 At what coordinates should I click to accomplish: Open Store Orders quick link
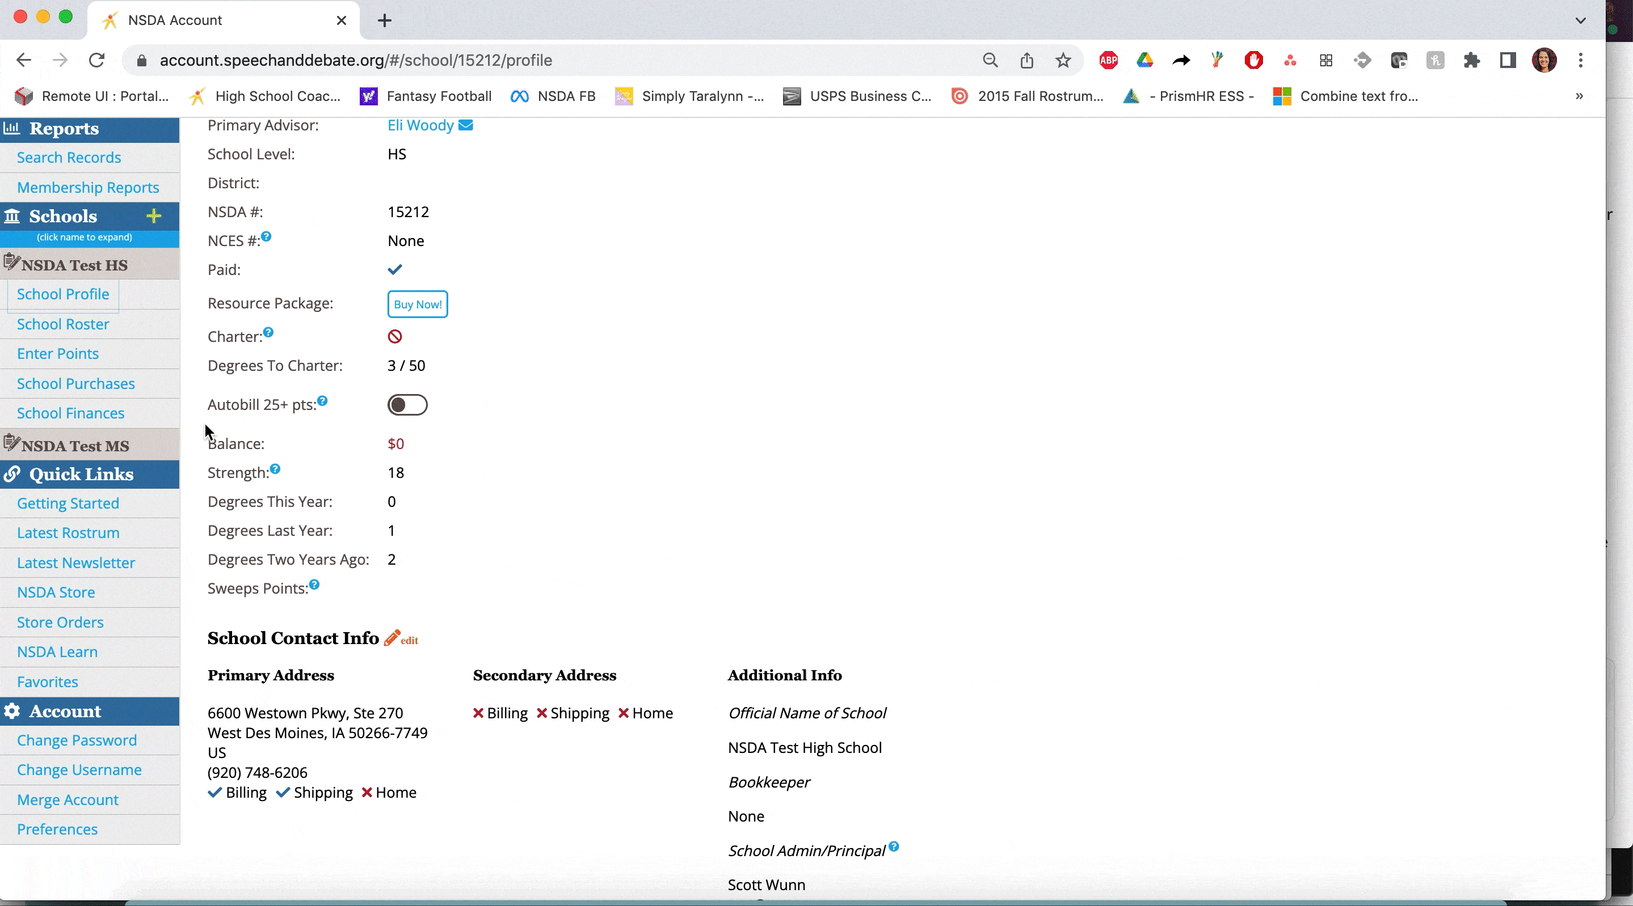(x=60, y=622)
